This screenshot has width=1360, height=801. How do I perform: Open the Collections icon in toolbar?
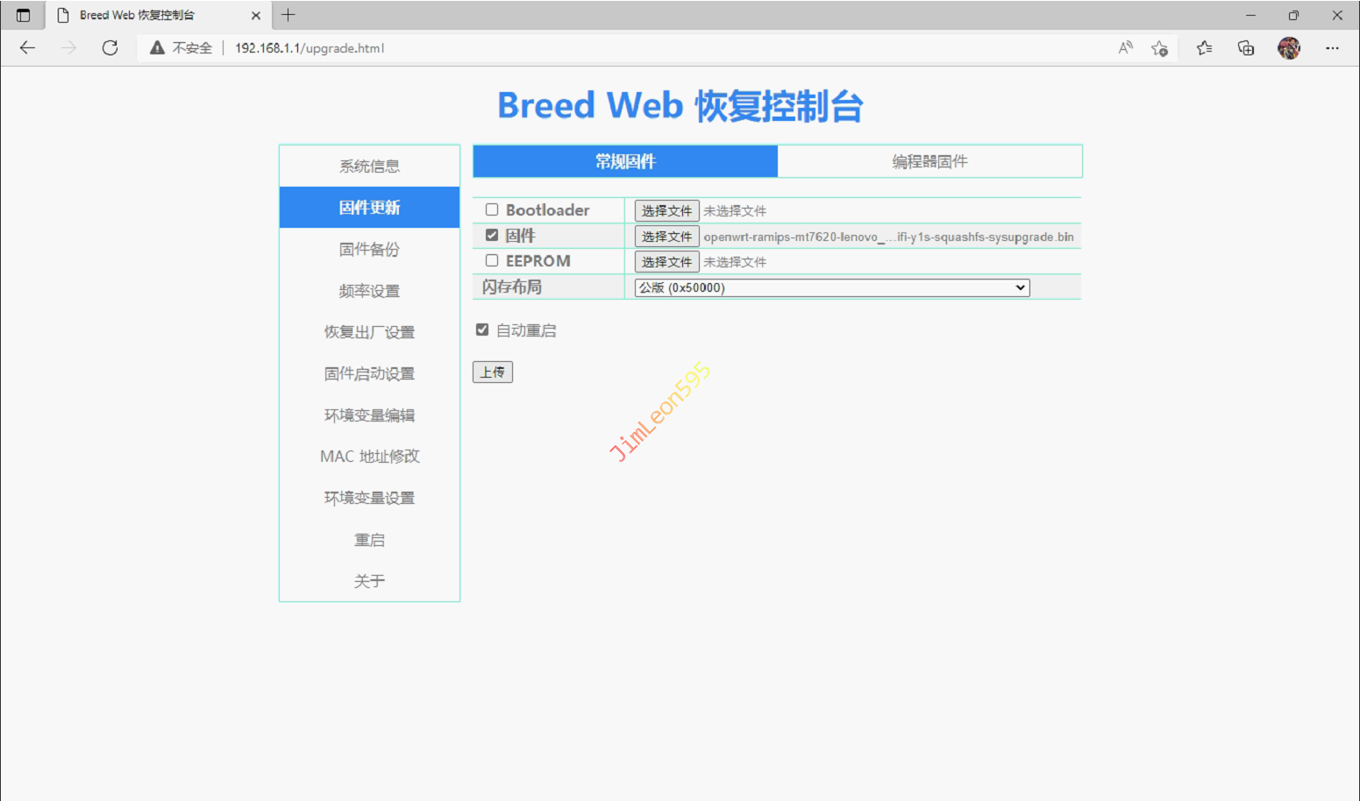click(1245, 48)
